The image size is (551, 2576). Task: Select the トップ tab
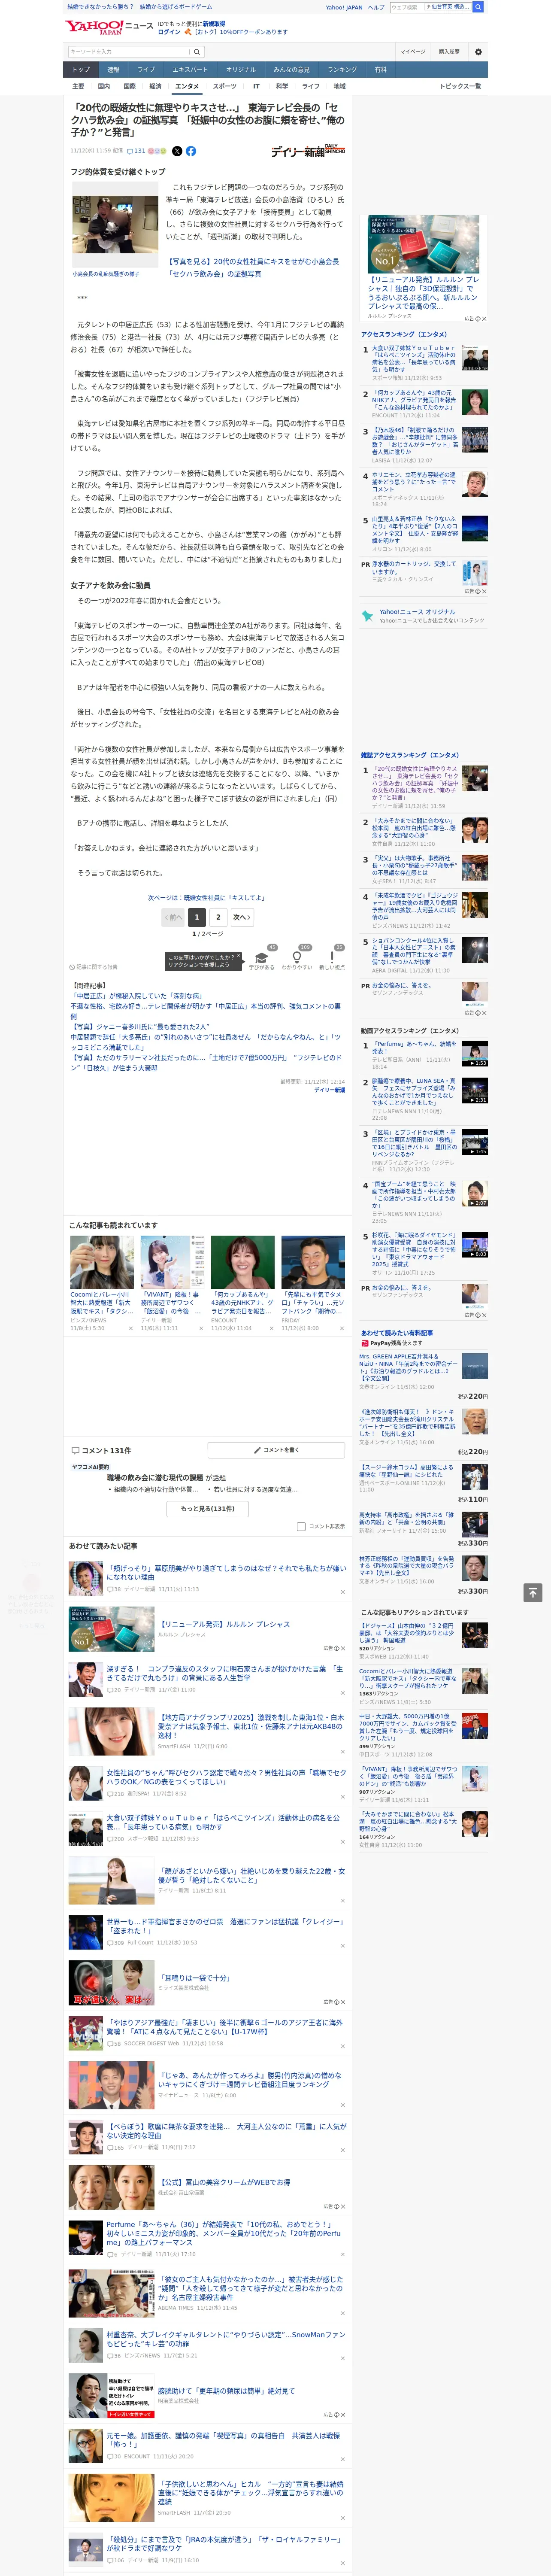(81, 70)
